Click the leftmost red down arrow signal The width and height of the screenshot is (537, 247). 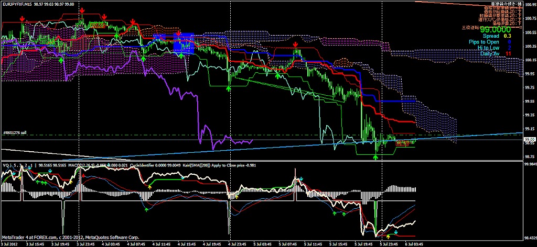[x=22, y=19]
